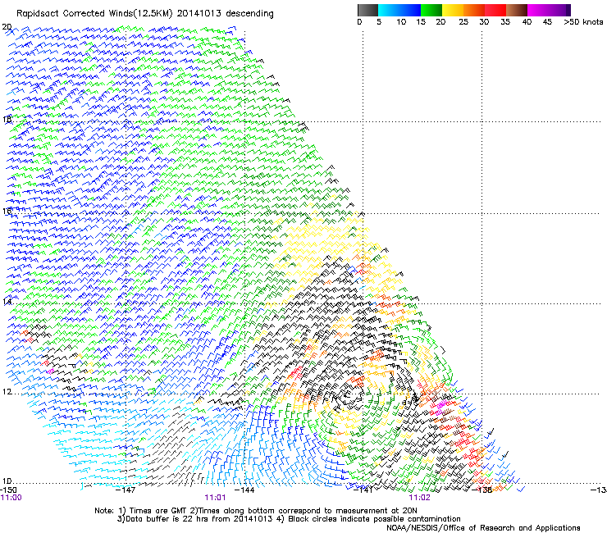Click the note line 'Times are GMT'
607x533 pixels.
pyautogui.click(x=158, y=511)
